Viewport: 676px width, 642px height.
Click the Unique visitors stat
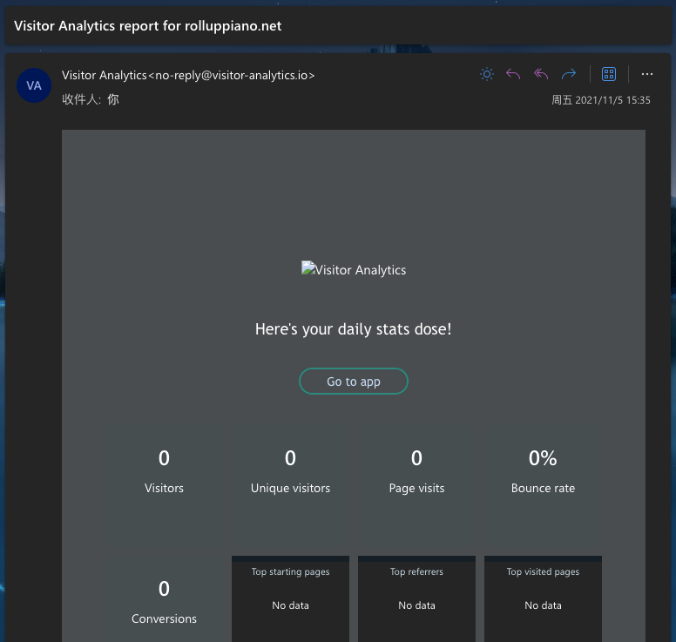290,470
